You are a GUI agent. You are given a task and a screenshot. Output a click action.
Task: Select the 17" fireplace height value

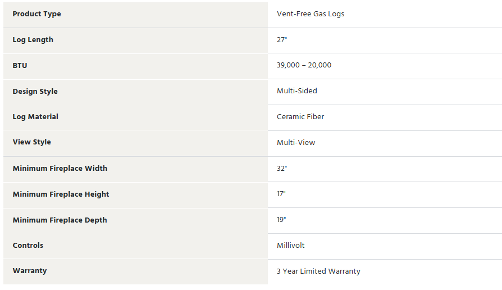tap(281, 194)
